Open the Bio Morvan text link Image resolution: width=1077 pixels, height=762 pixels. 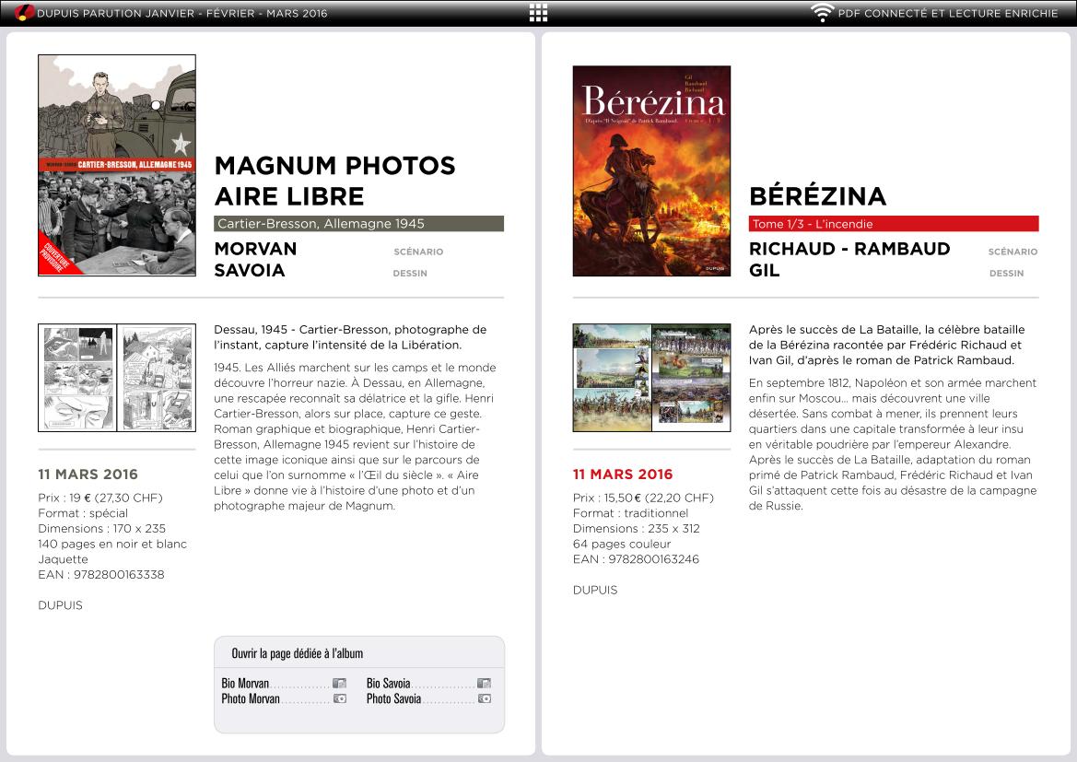pyautogui.click(x=246, y=684)
